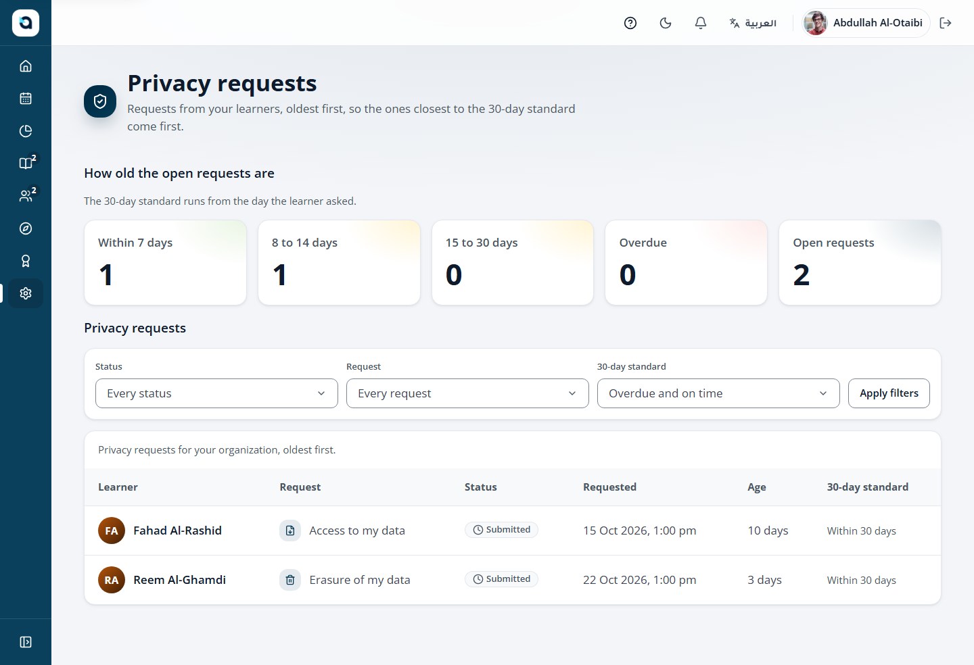Click the sign out icon
The width and height of the screenshot is (974, 665).
pos(946,23)
